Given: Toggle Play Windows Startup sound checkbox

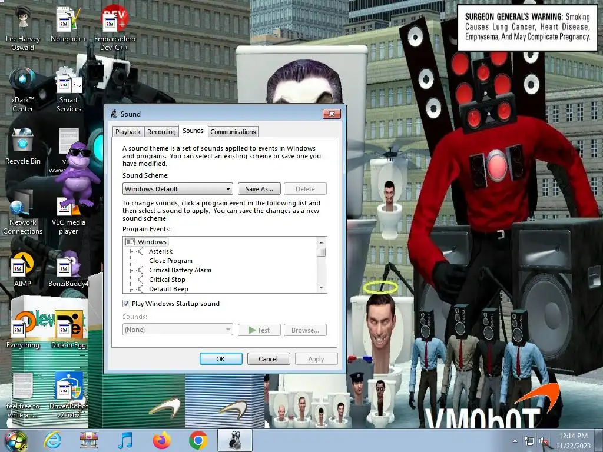Looking at the screenshot, I should pos(126,303).
